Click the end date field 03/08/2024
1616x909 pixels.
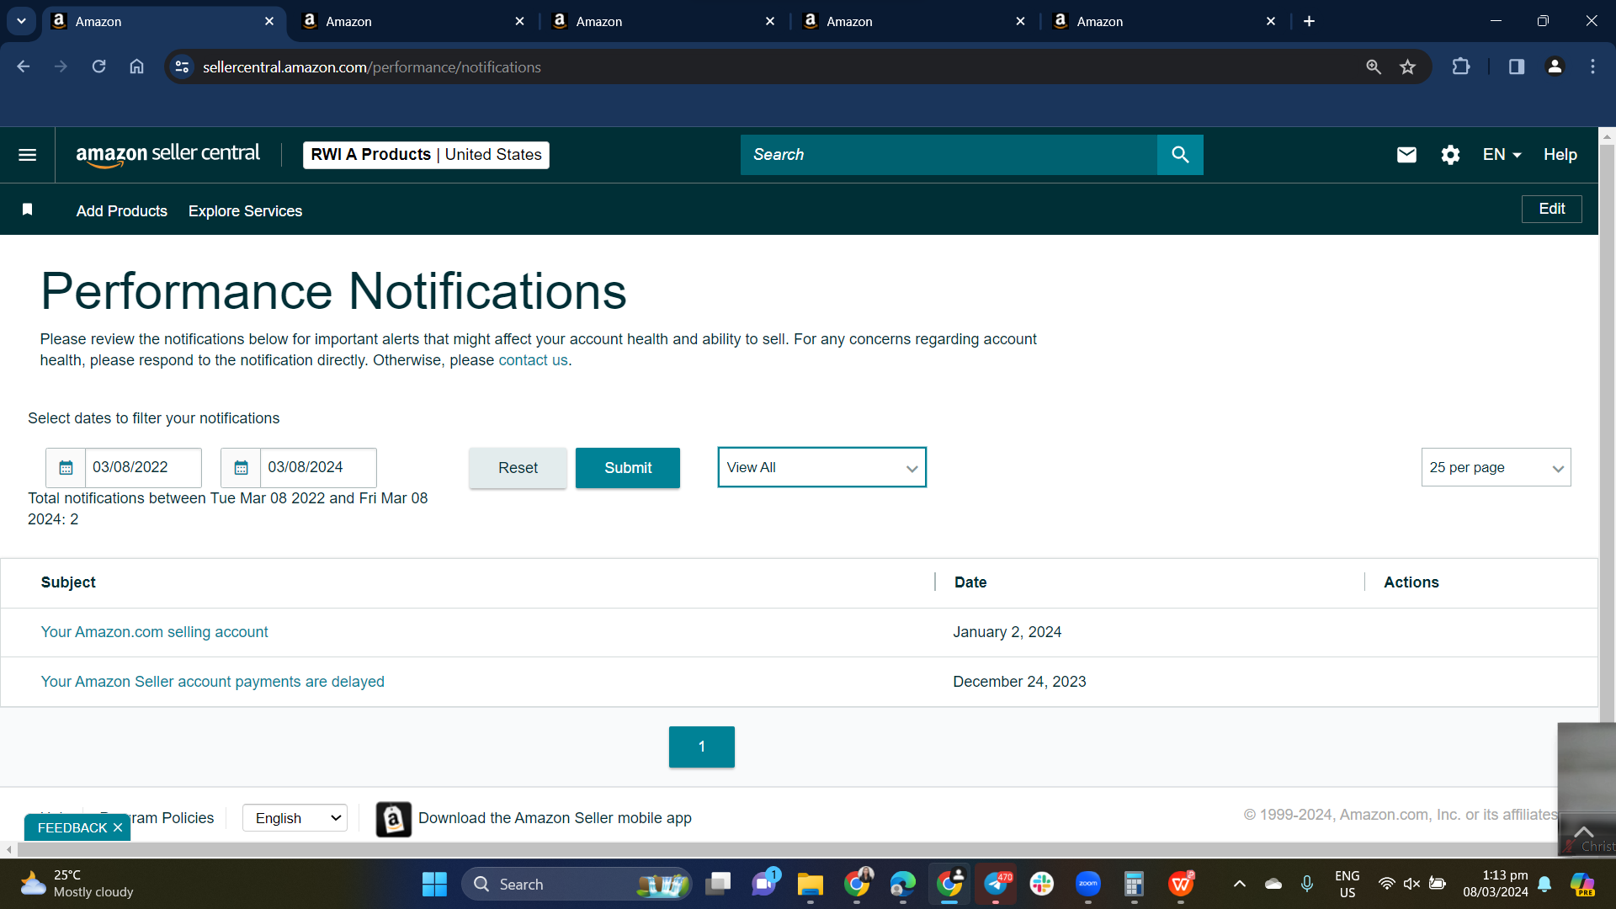[x=318, y=468]
